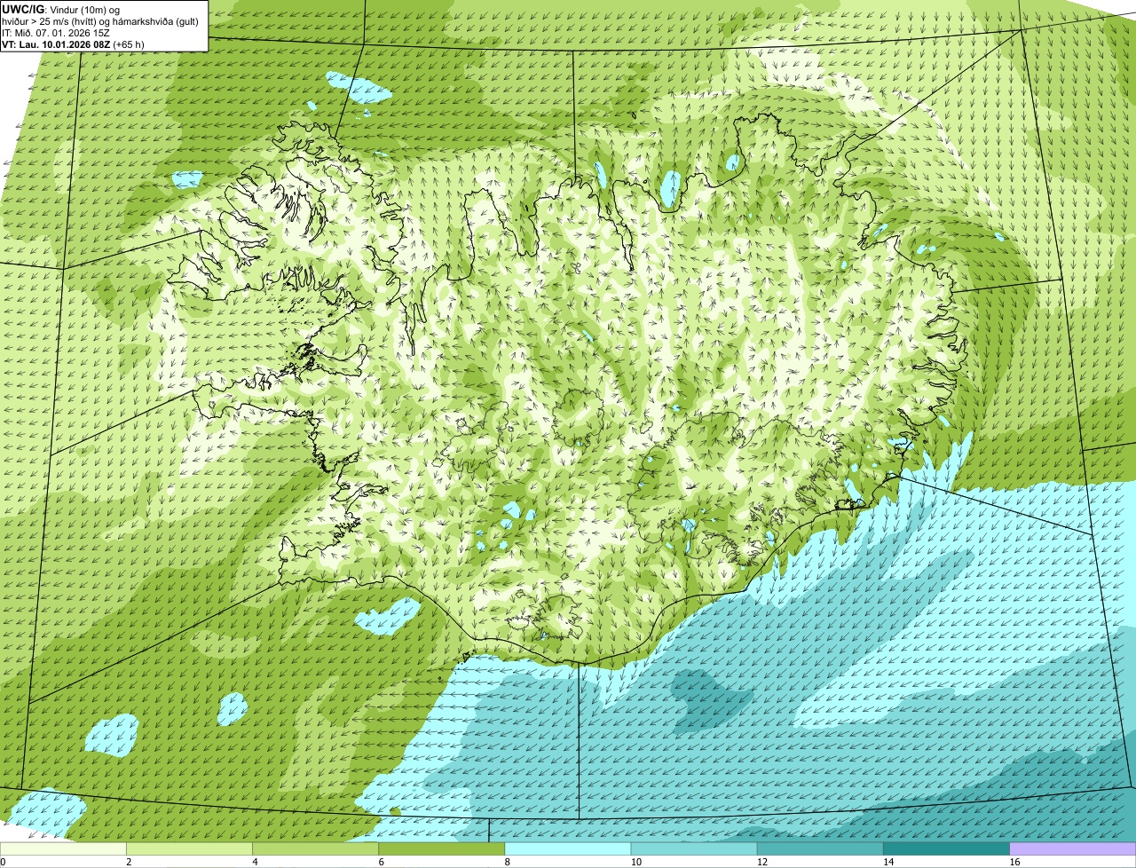This screenshot has height=868, width=1136.
Task: Click the "VT: Lau. 10.01.2026 08Z" valid time
Action: point(55,43)
